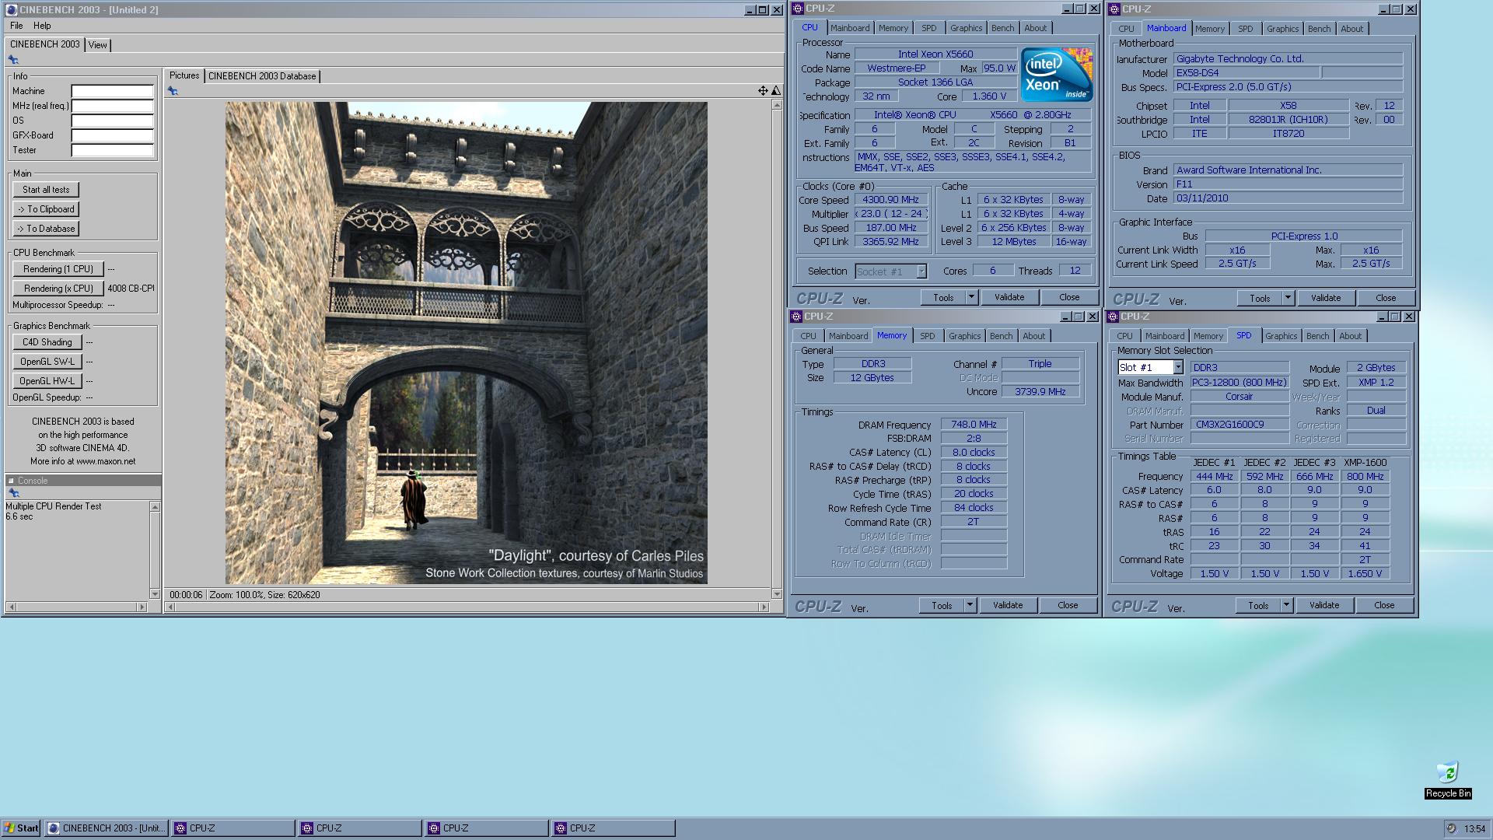Start the OpenGL HW-L test
This screenshot has height=840, width=1493.
47,381
